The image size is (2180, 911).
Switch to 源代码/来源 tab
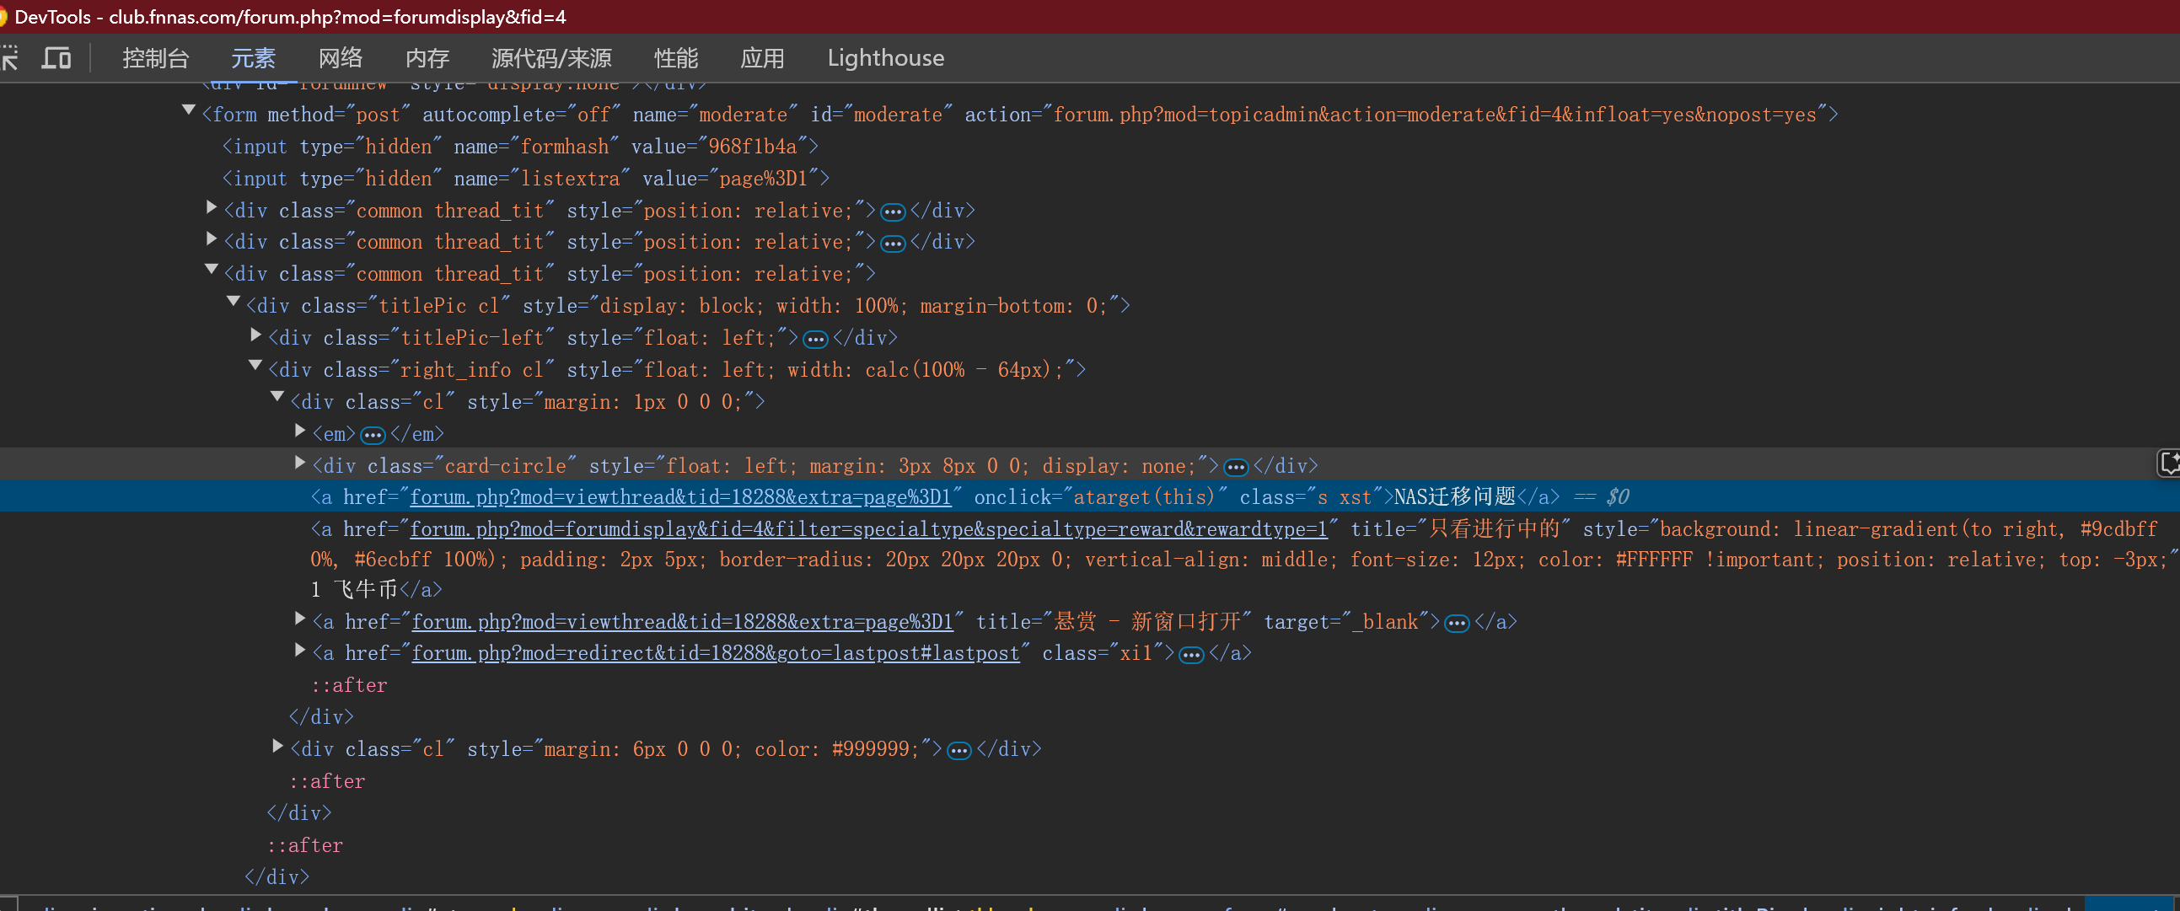[551, 57]
